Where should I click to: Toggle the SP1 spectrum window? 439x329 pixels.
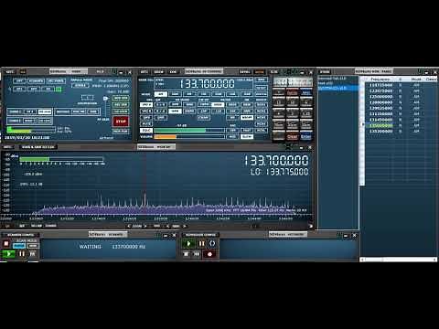coord(19,89)
